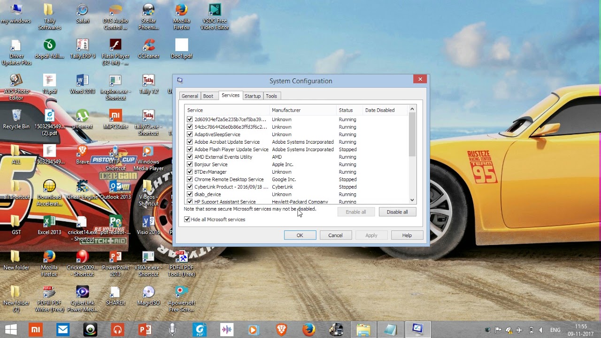Uncheck Adobe Flash Player Update Service
The height and width of the screenshot is (338, 601).
tap(190, 149)
